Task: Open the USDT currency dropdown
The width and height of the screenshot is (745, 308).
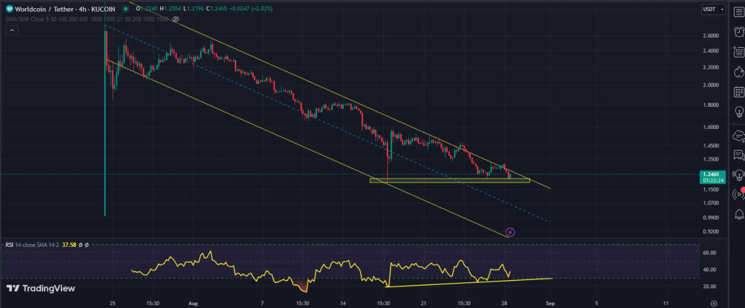Action: tap(714, 9)
